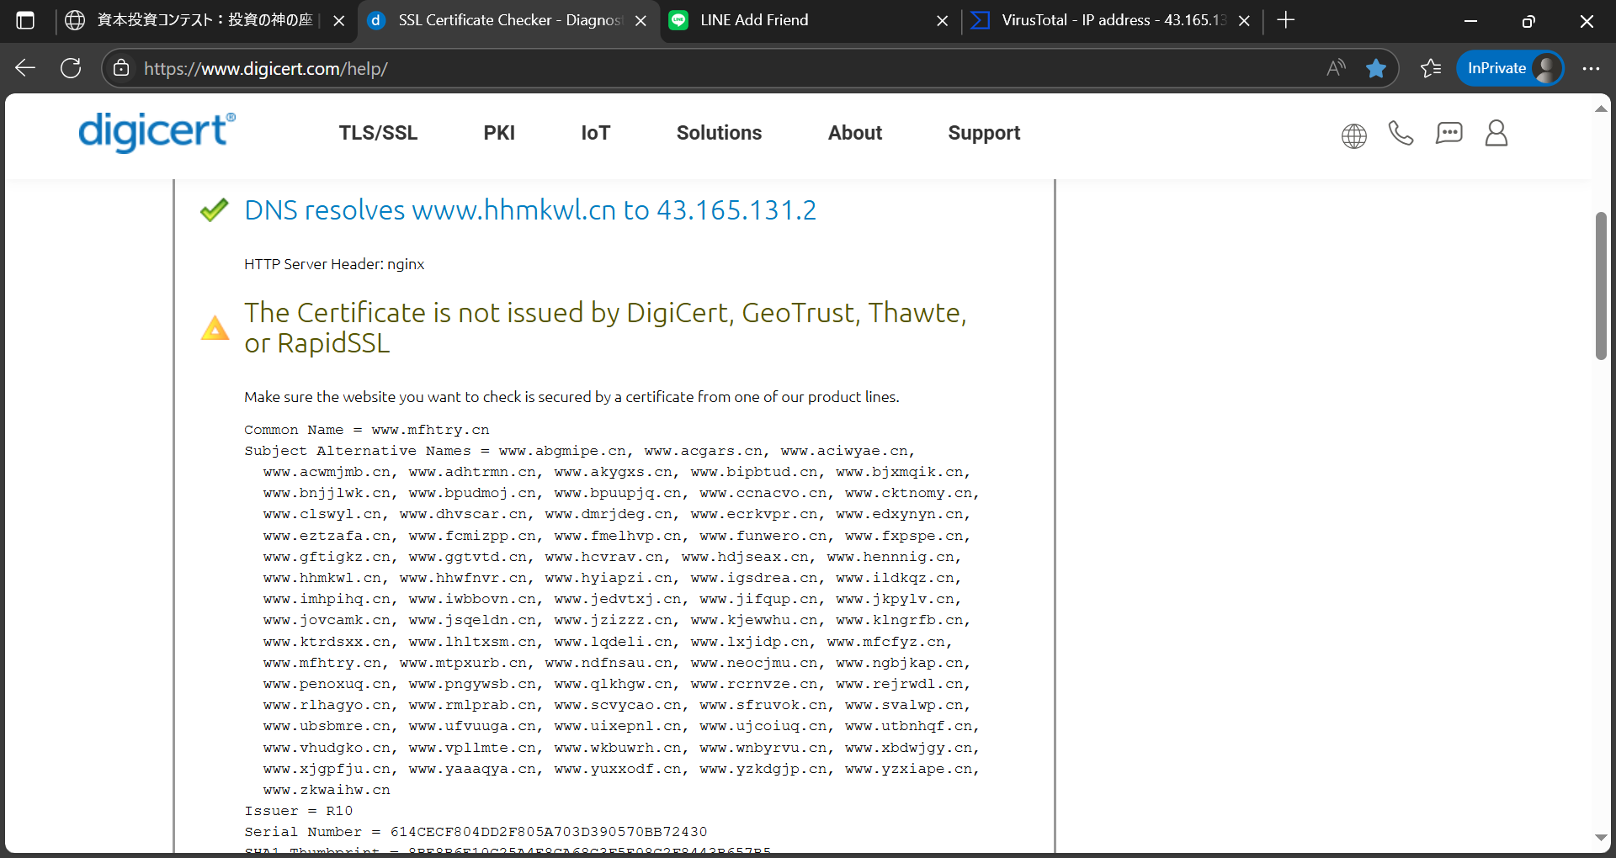Image resolution: width=1616 pixels, height=858 pixels.
Task: Open the tab actions menu icon
Action: click(25, 20)
